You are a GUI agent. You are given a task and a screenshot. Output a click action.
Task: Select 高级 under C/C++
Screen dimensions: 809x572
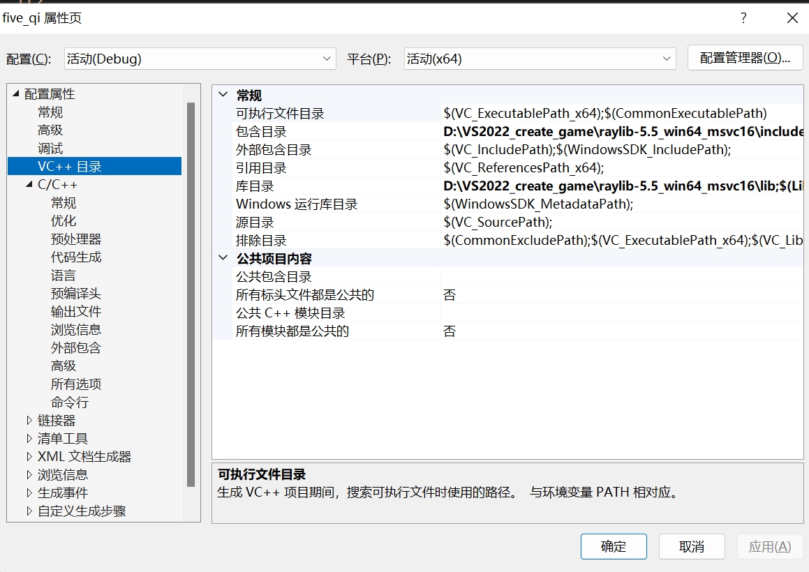click(x=64, y=366)
